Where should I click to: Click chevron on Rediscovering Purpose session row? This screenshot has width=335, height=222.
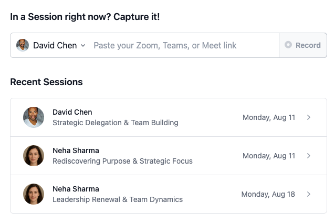(309, 156)
